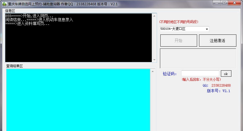Click the 注册激活 button
243x131 pixels.
coord(218,41)
